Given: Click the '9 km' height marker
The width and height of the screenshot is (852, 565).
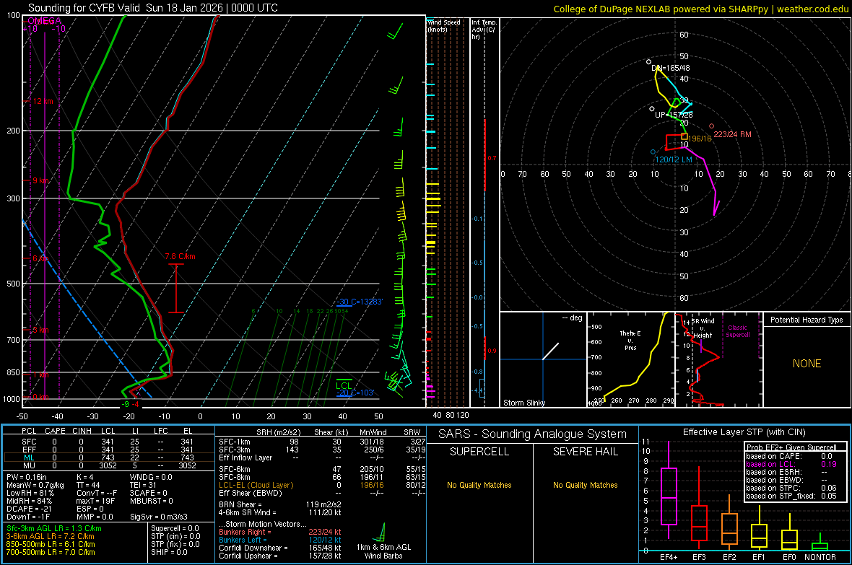Looking at the screenshot, I should pos(41,181).
